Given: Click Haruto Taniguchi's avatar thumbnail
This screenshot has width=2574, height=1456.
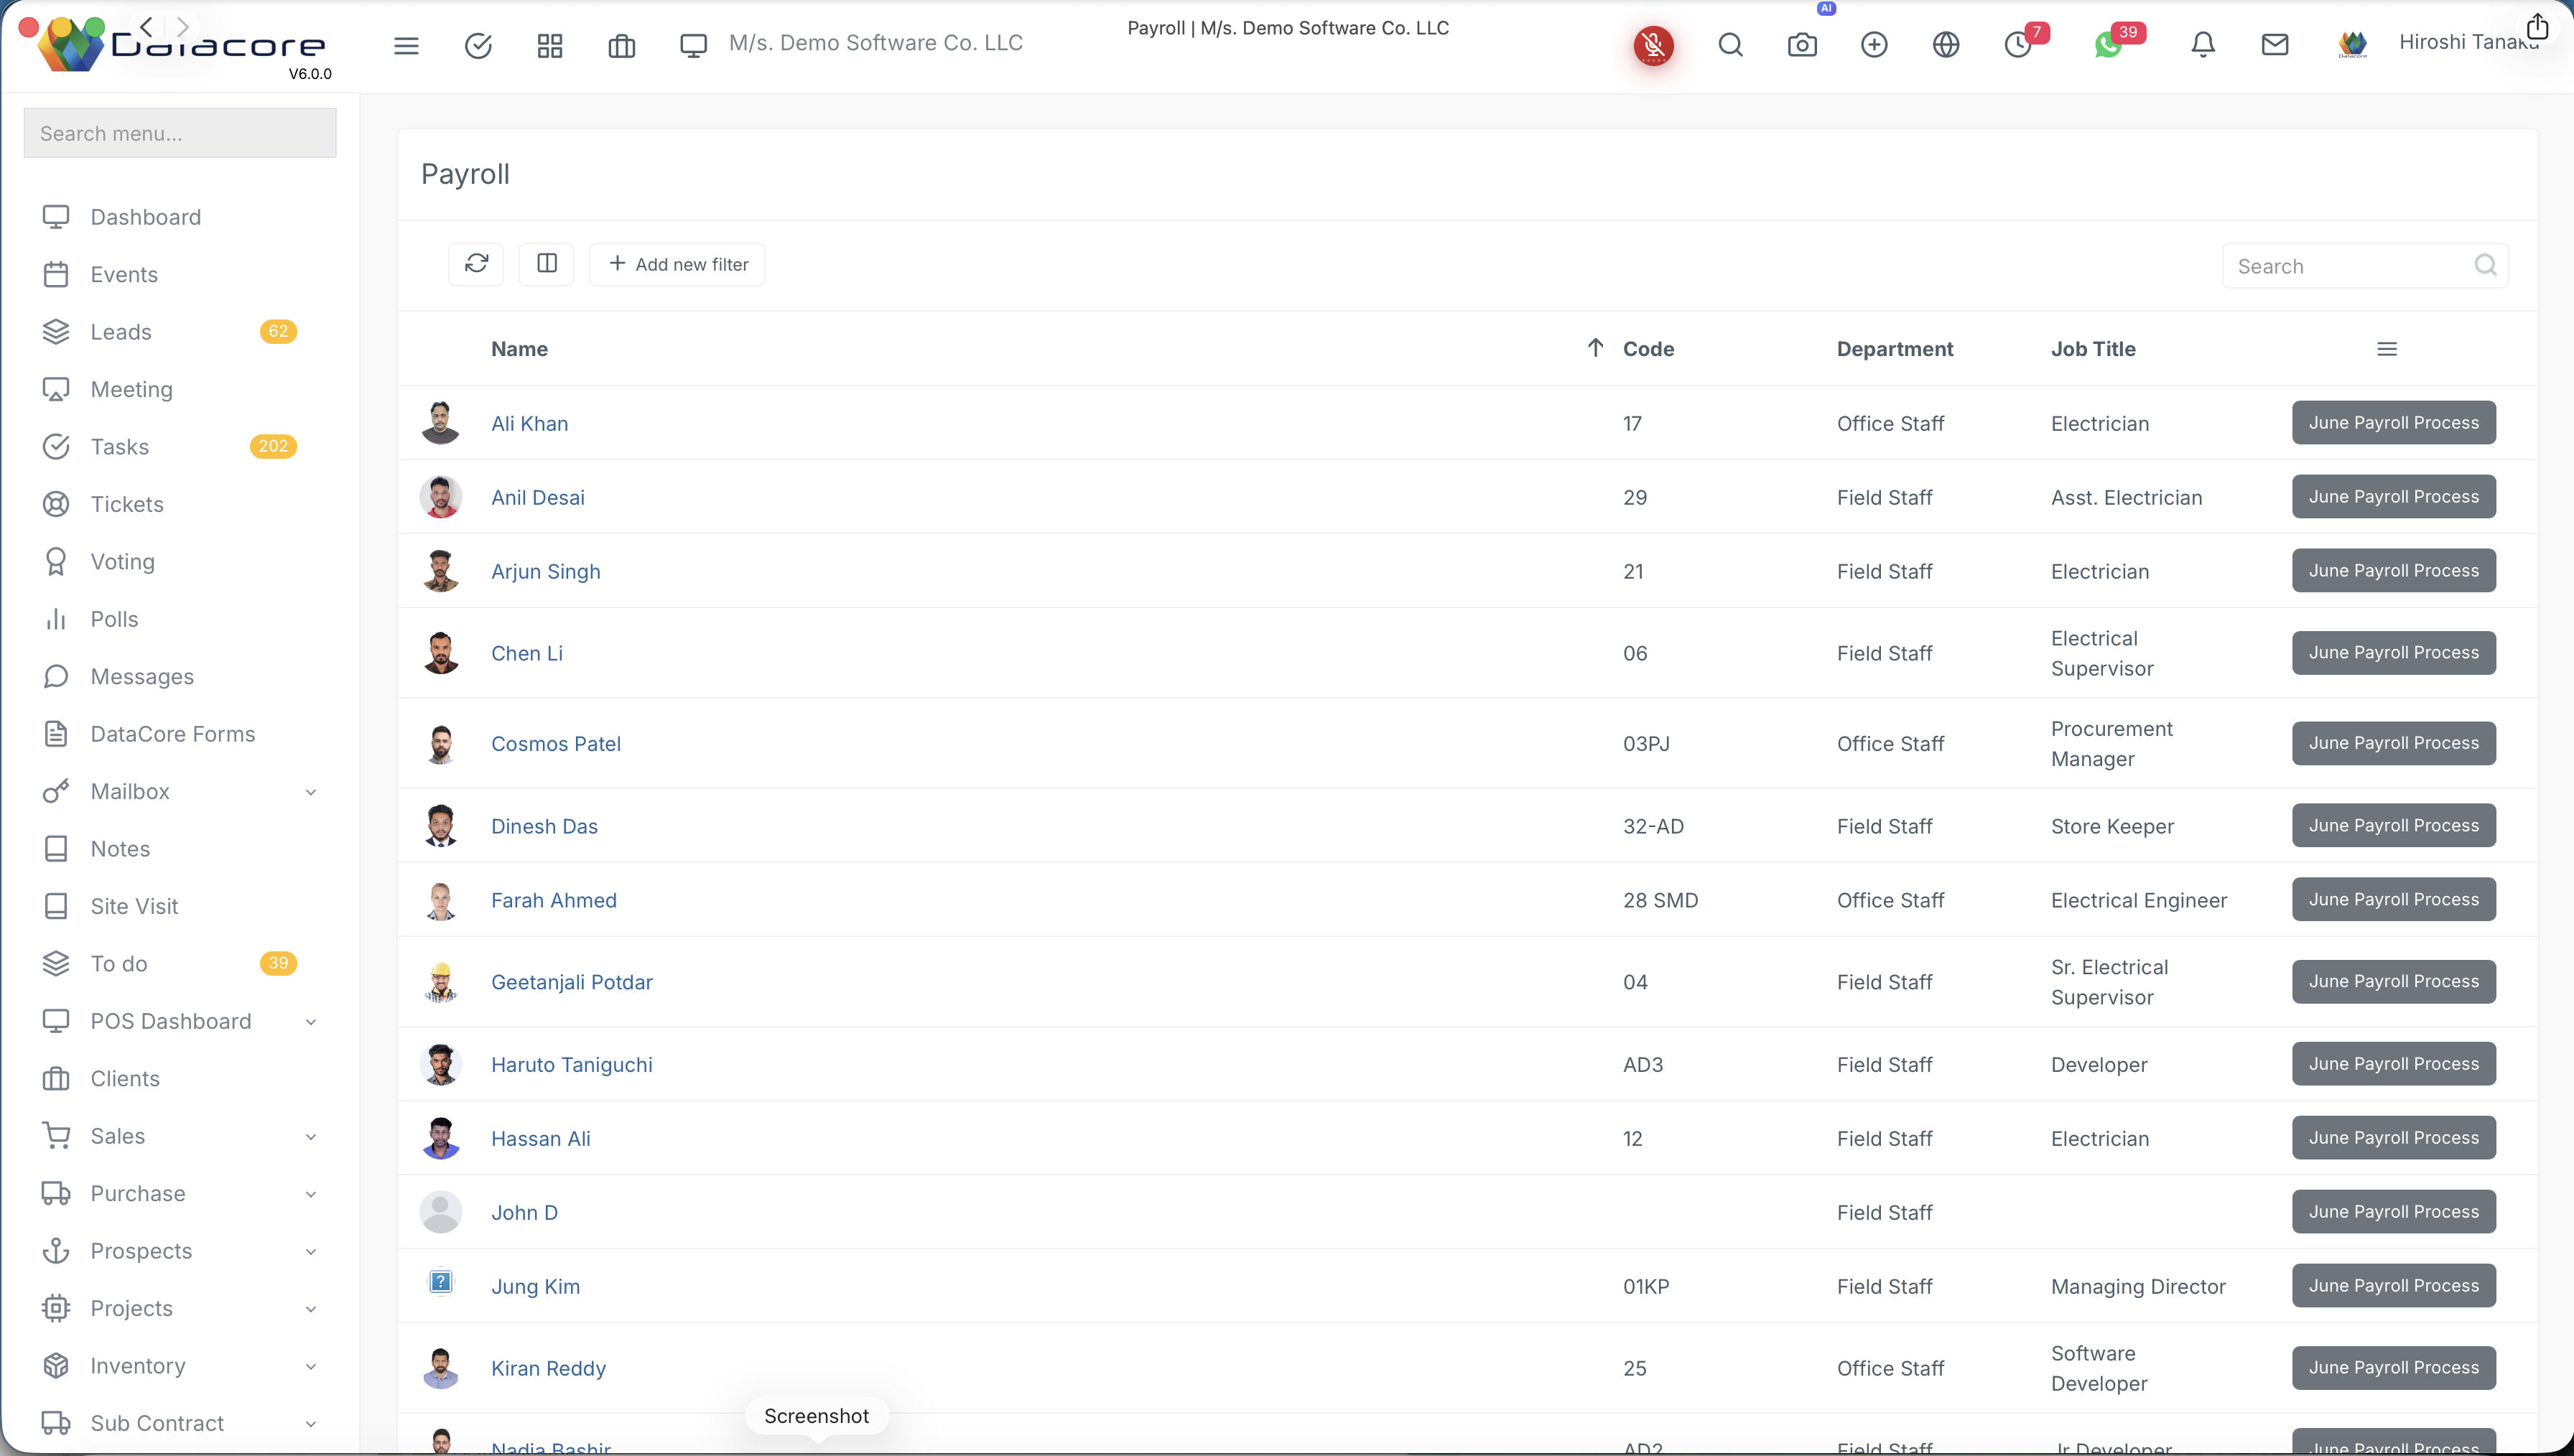Looking at the screenshot, I should coord(441,1064).
